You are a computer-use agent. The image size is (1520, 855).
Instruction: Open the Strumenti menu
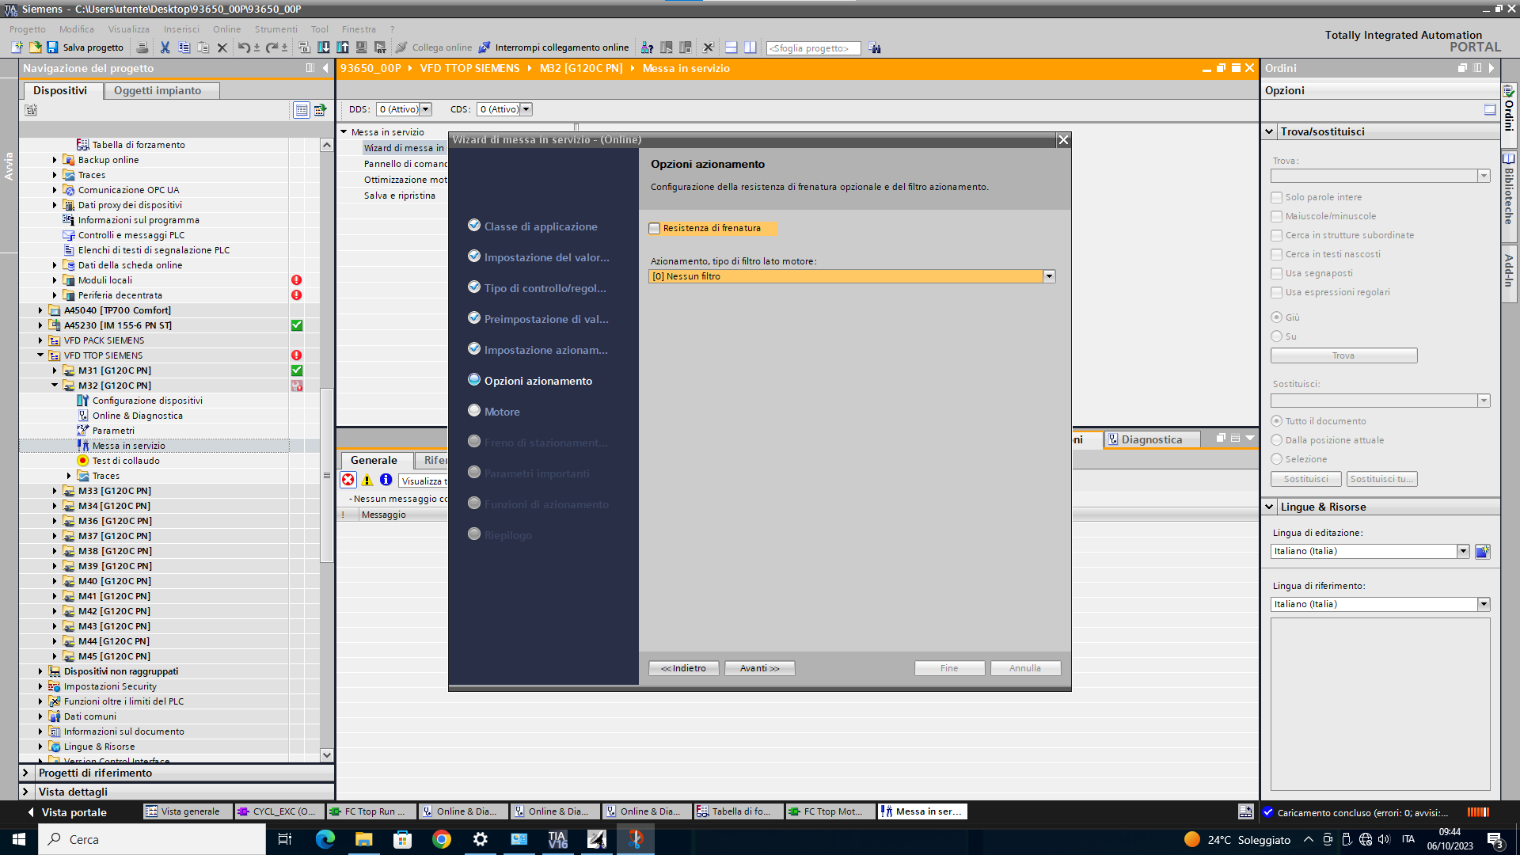click(x=276, y=29)
